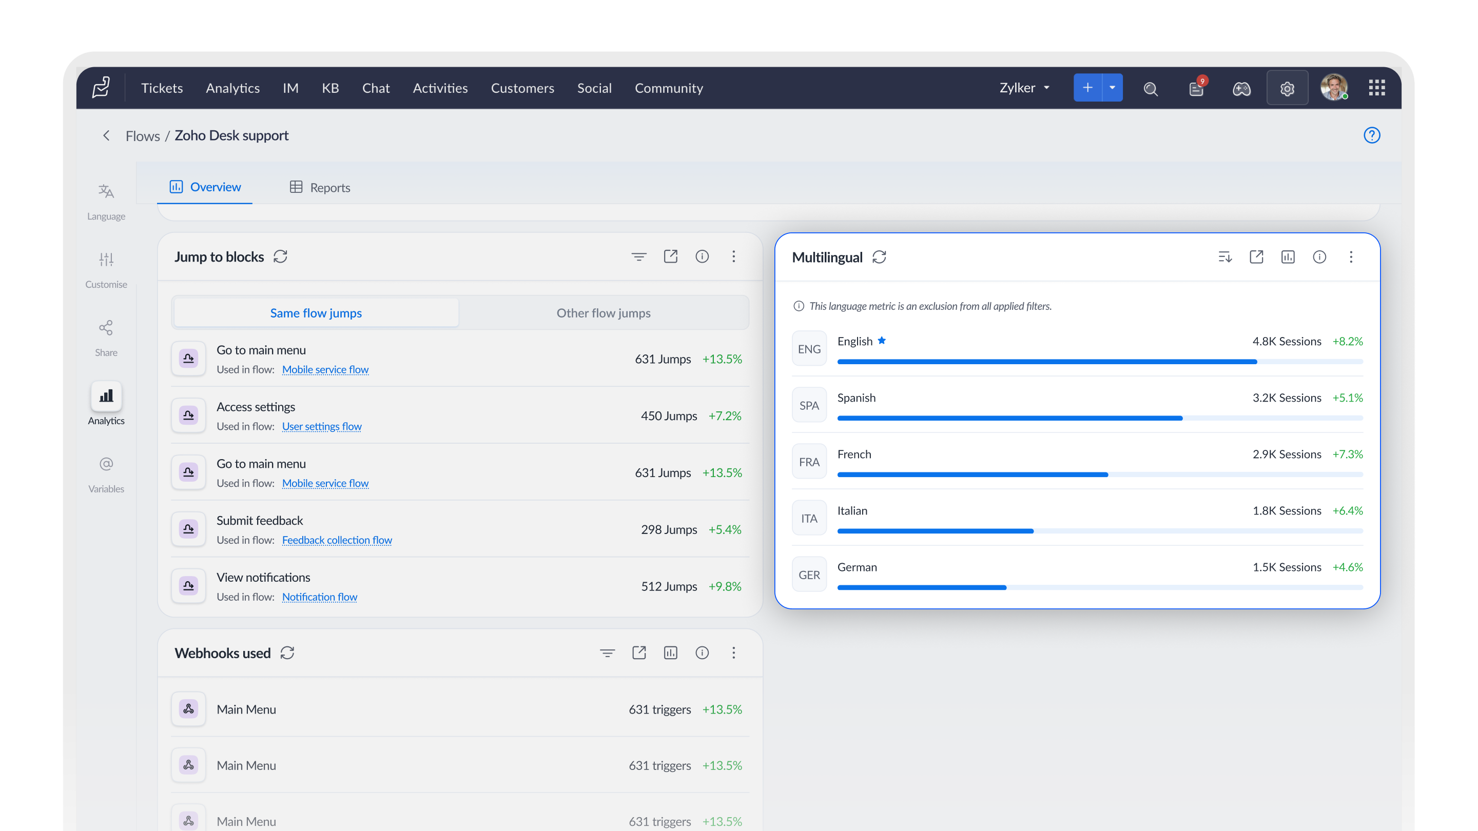This screenshot has width=1478, height=831.
Task: Refresh the Multilingual card
Action: coord(879,257)
